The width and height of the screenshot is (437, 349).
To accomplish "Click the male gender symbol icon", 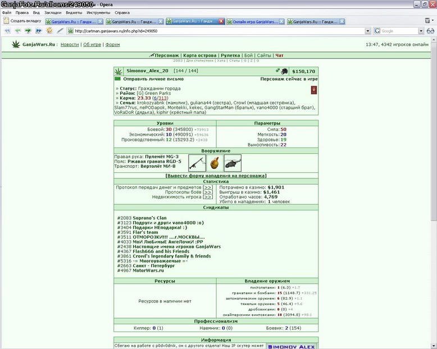I will (x=277, y=71).
